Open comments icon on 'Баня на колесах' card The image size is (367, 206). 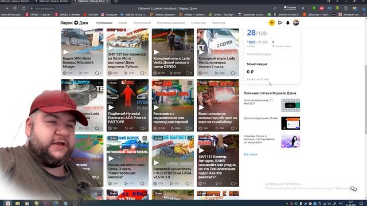pos(233,128)
